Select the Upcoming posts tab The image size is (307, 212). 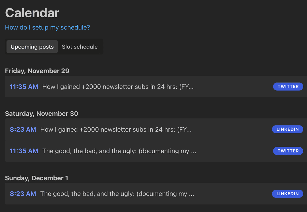(32, 47)
